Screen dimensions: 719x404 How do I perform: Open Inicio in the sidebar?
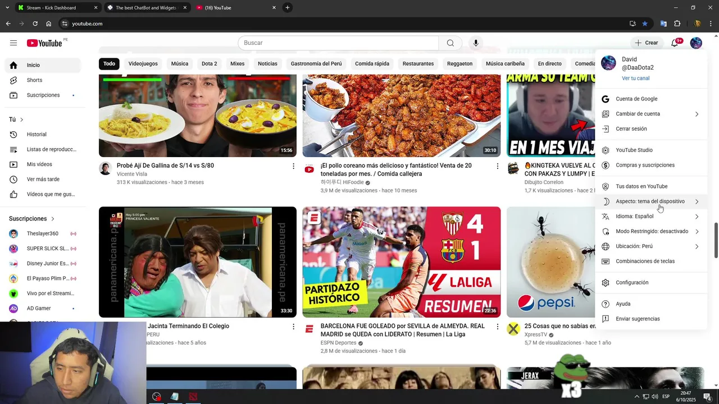(43, 65)
